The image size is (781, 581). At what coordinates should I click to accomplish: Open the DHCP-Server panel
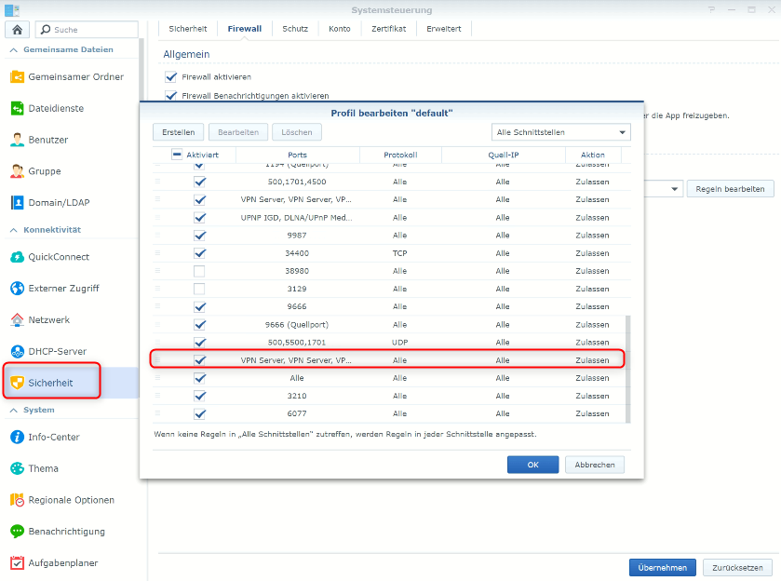point(57,352)
